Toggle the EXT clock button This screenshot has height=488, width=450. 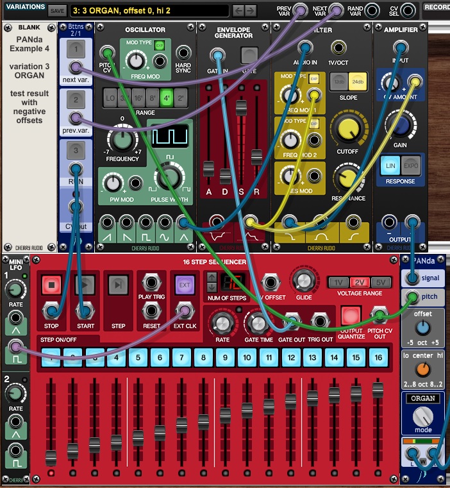point(185,285)
